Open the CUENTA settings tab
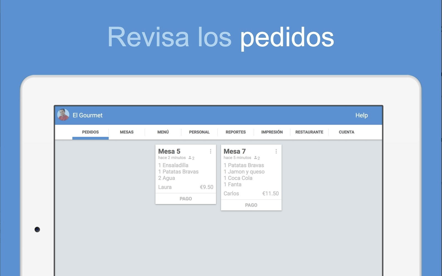442x276 pixels. click(346, 132)
